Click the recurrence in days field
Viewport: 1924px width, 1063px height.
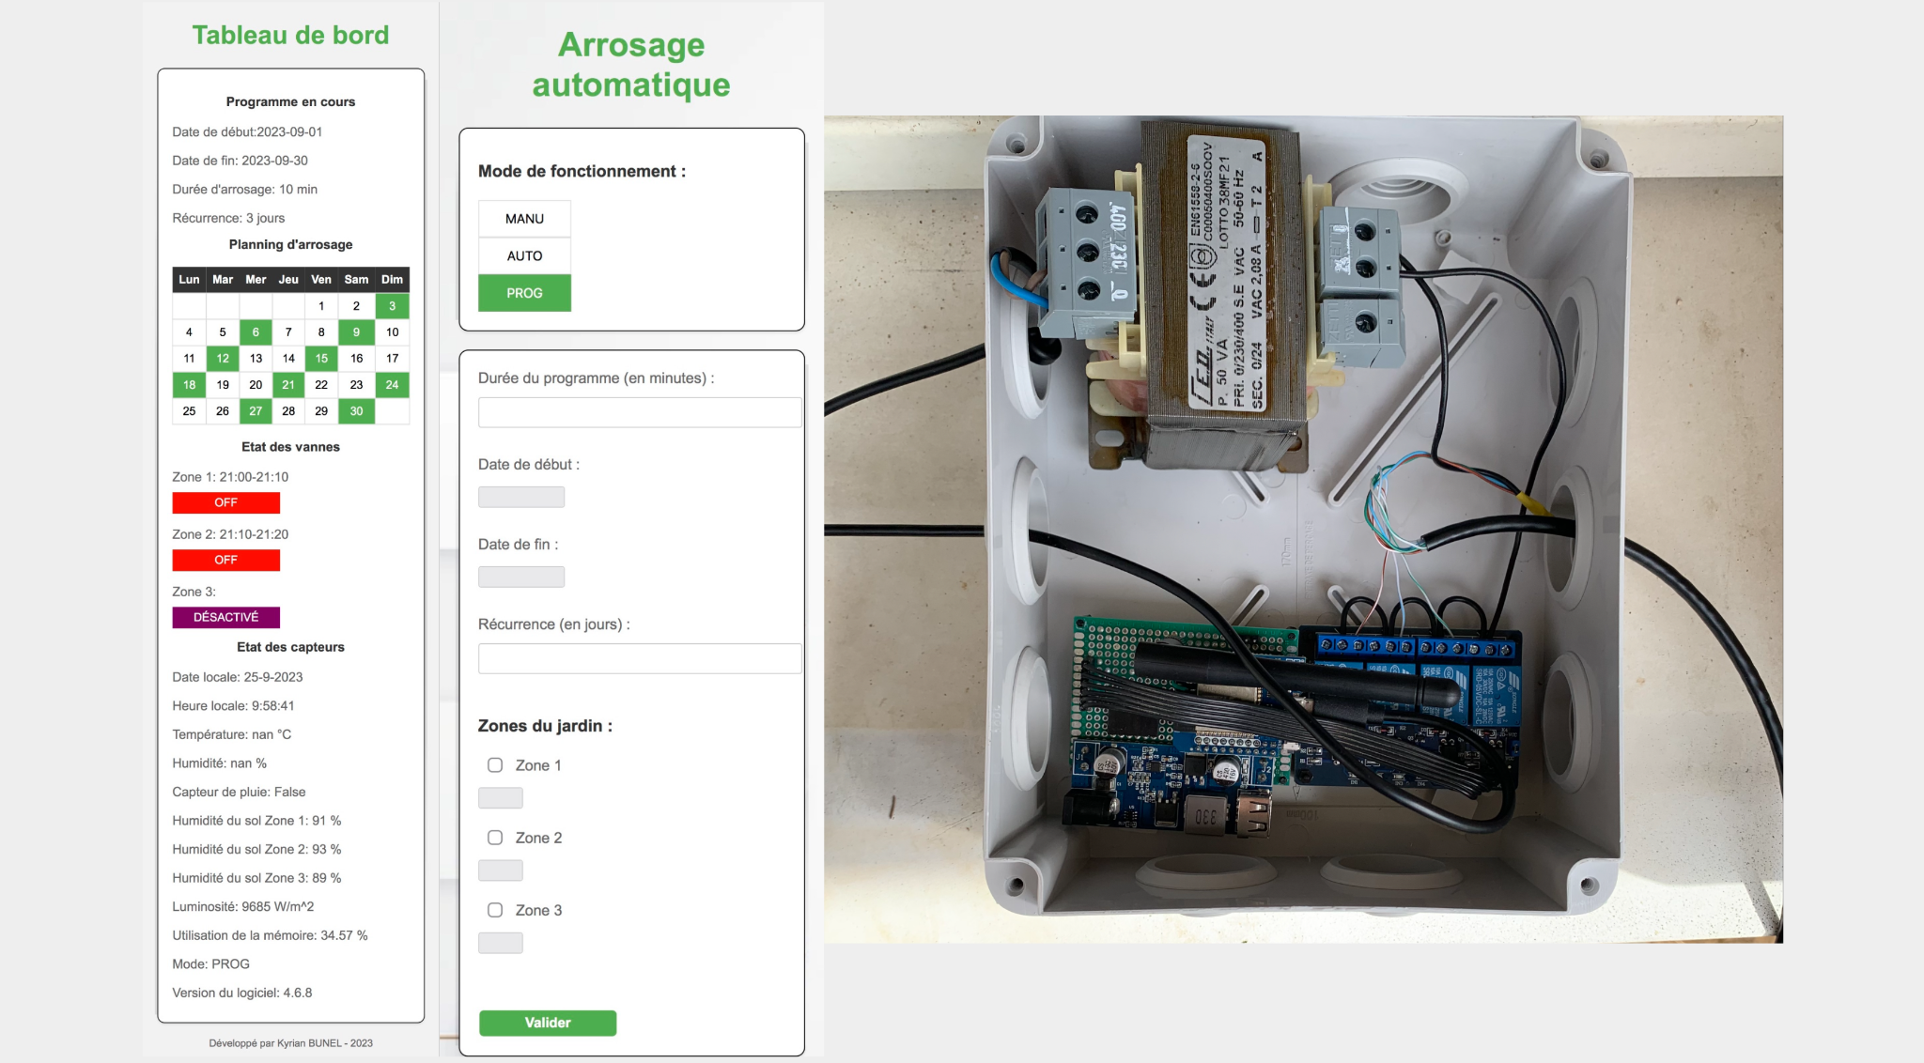pos(639,658)
